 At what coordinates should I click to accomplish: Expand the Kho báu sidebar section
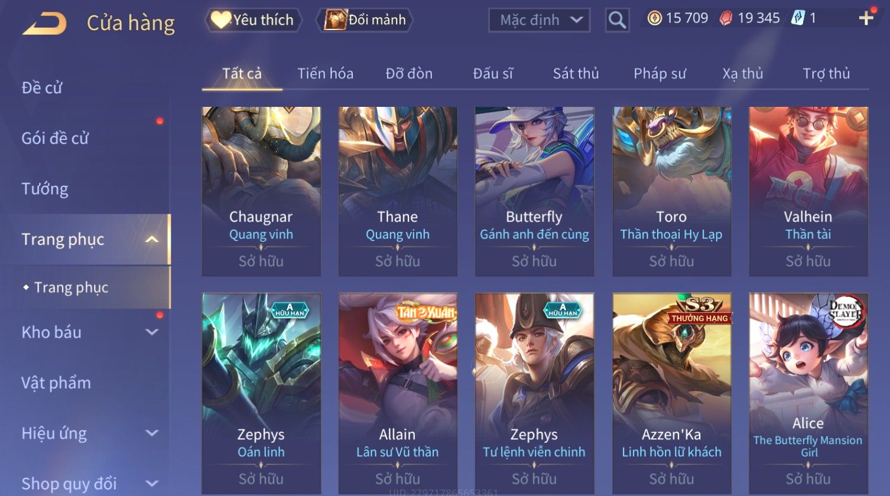point(152,332)
